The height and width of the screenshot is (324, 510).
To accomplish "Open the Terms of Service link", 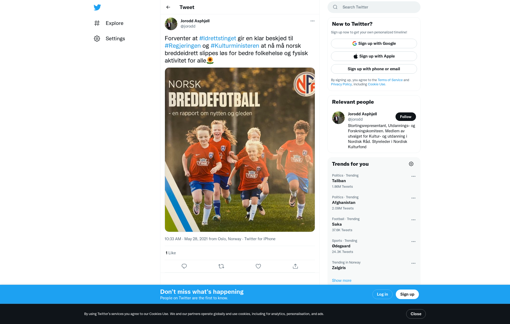I will (390, 80).
